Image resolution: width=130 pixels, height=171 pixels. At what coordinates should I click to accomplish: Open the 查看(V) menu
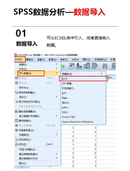click(41, 60)
